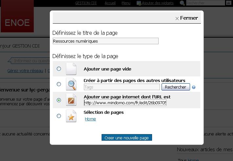Click 'Creer une nouvelle page' button
The width and height of the screenshot is (233, 161).
126,138
